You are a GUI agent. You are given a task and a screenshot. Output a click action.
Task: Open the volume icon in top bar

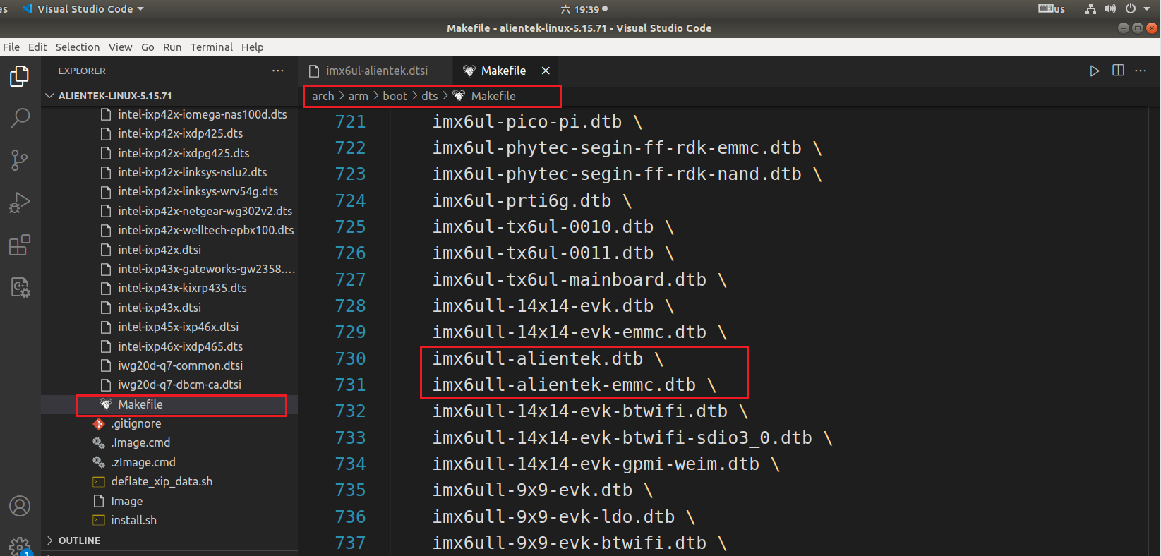[x=1110, y=9]
